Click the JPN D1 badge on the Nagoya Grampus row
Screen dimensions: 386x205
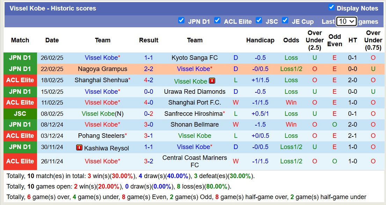(20, 69)
